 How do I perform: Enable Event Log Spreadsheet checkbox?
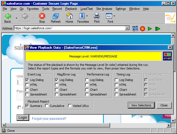(27, 94)
